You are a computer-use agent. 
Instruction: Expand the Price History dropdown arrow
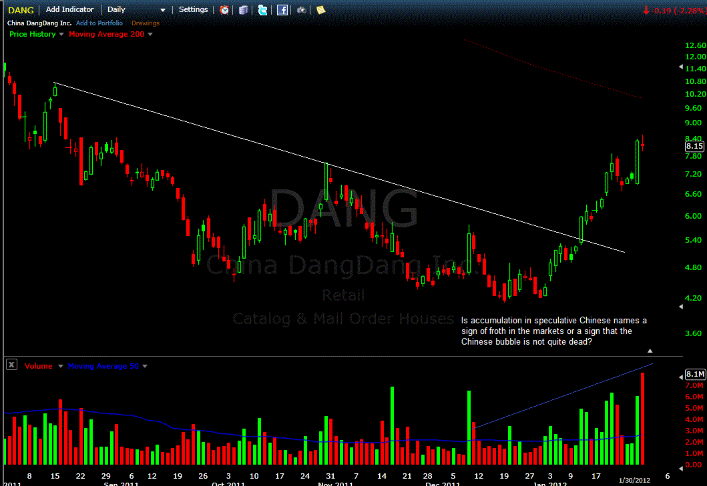(61, 34)
